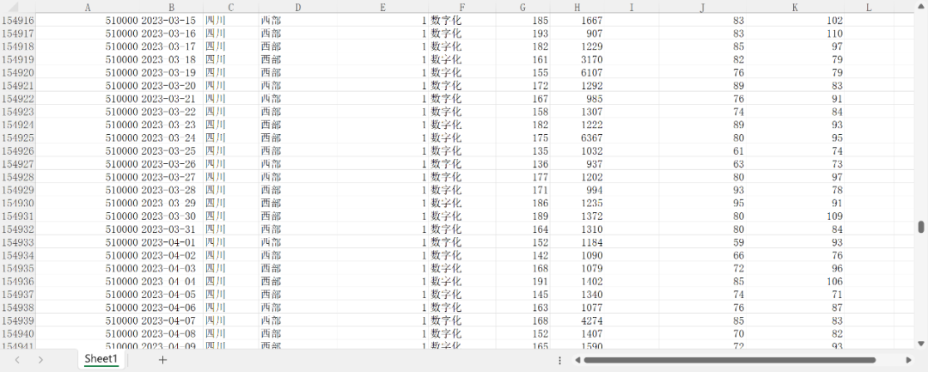Select empty column I cell in row 154923
The height and width of the screenshot is (372, 928).
[x=632, y=111]
